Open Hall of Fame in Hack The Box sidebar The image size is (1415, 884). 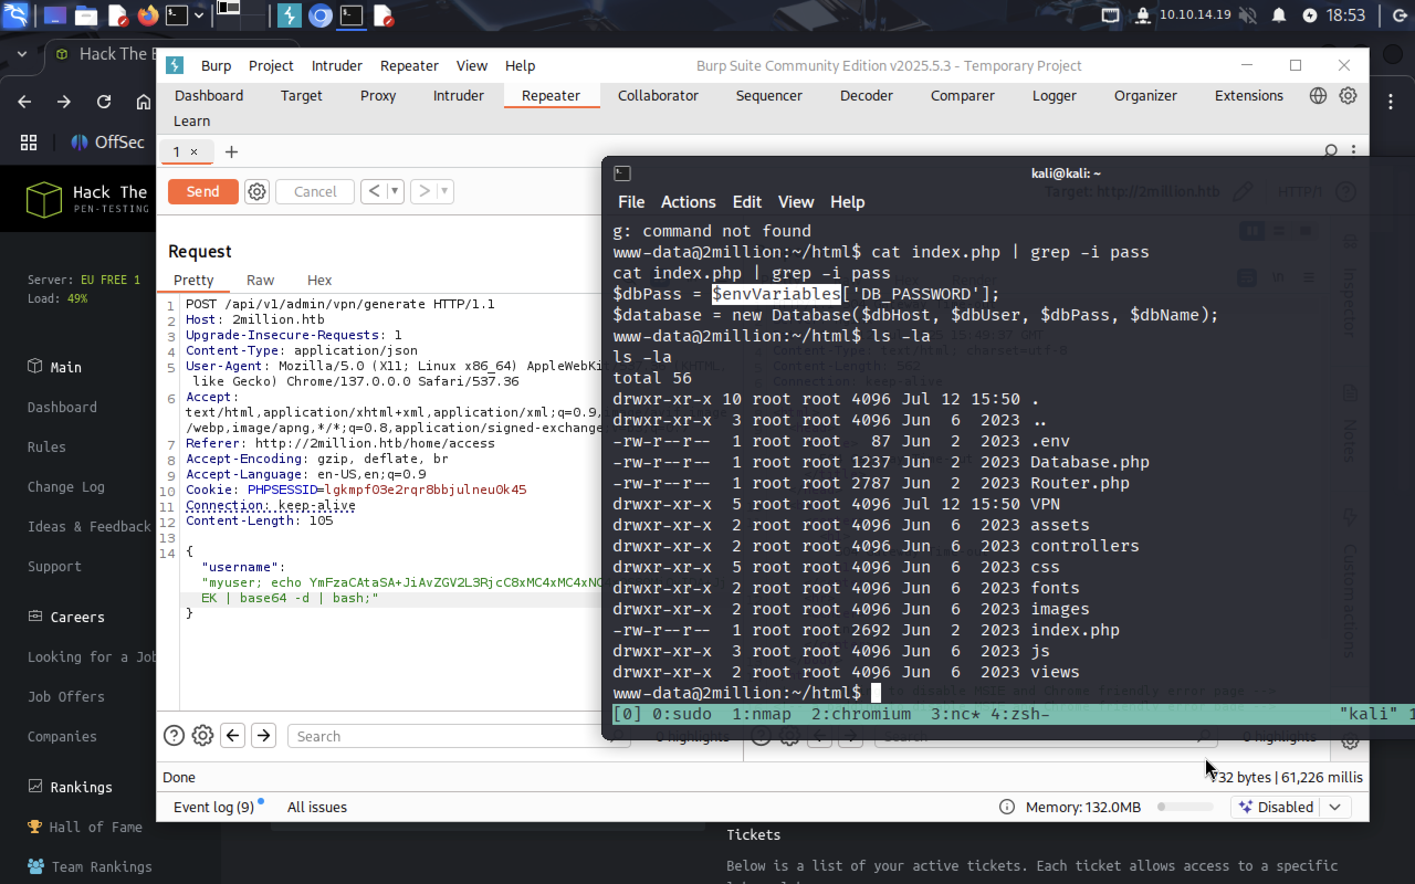pos(85,827)
